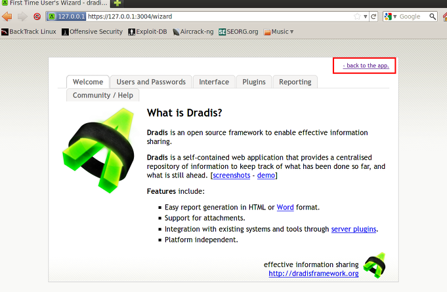Select the First Time User's Wizard browser tab
The image size is (447, 292).
click(x=54, y=3)
